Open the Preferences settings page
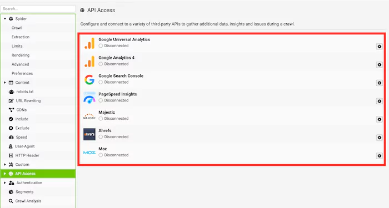 (22, 74)
